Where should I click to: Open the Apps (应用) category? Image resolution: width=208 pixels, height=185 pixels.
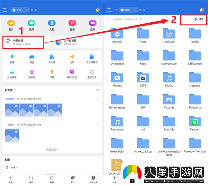(93, 25)
